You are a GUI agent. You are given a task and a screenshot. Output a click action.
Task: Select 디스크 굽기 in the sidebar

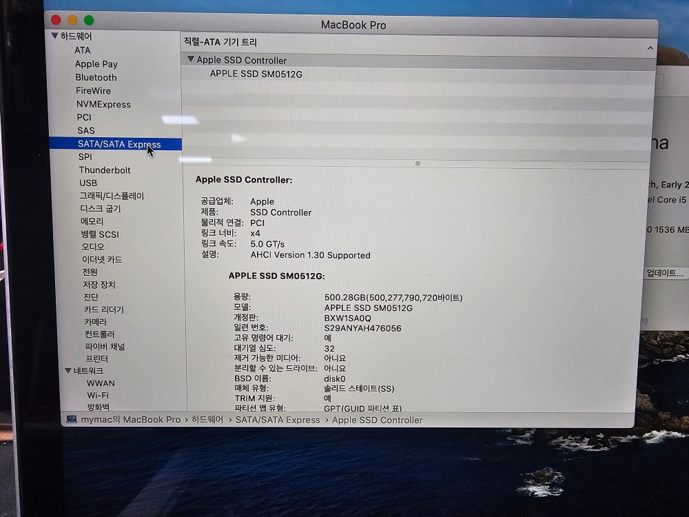(100, 208)
